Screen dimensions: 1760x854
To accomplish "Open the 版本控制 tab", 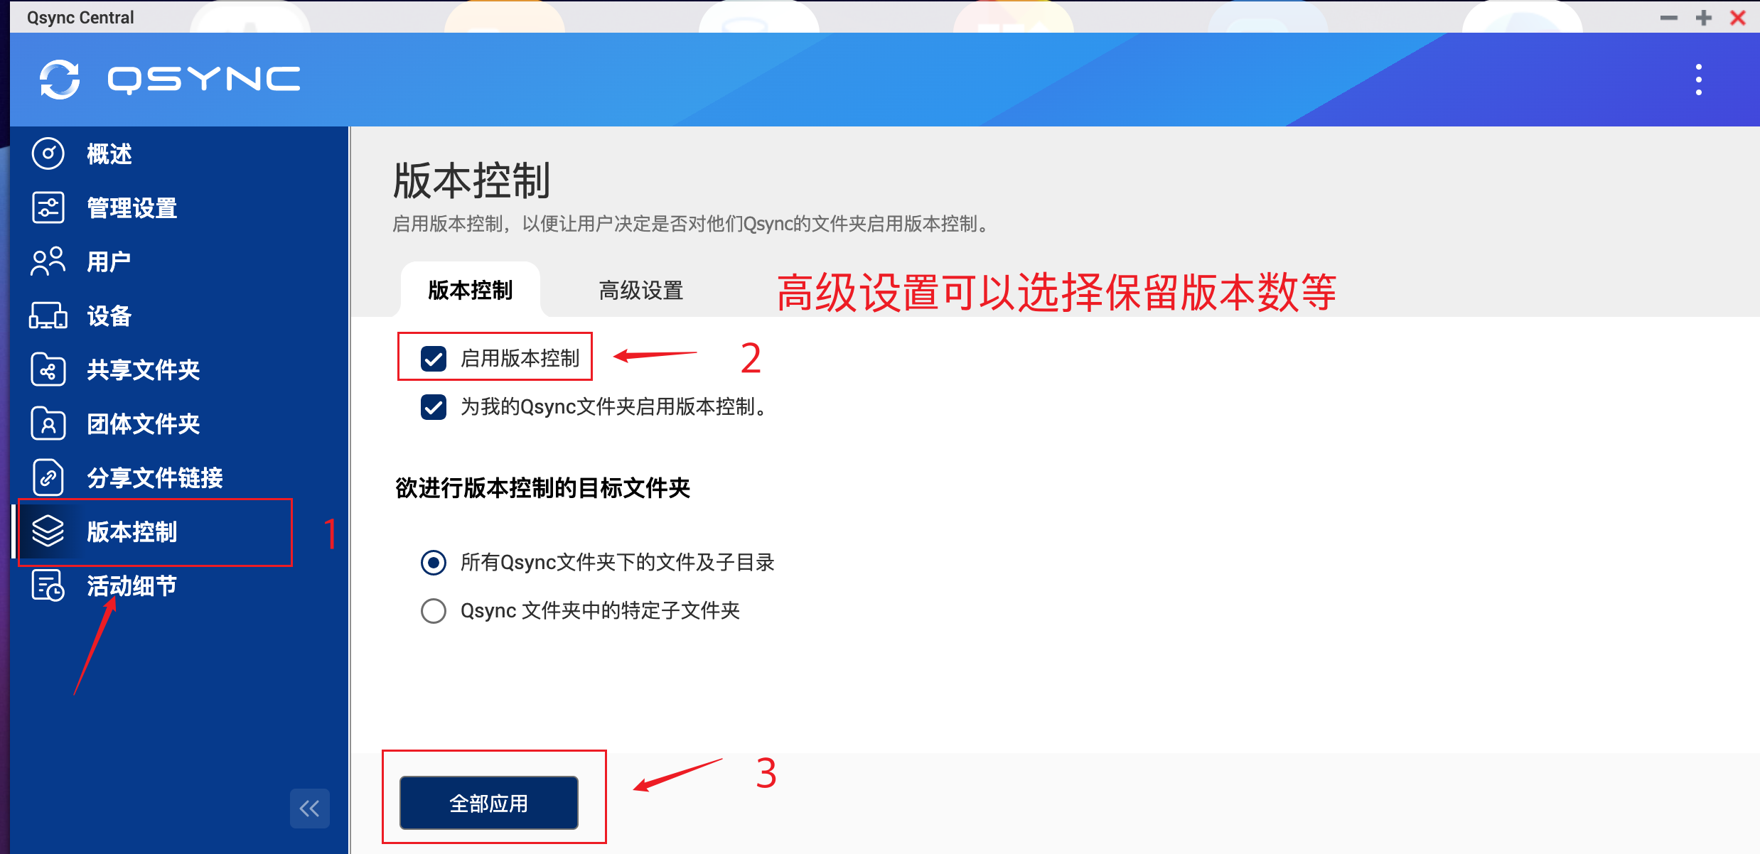I will click(x=470, y=290).
